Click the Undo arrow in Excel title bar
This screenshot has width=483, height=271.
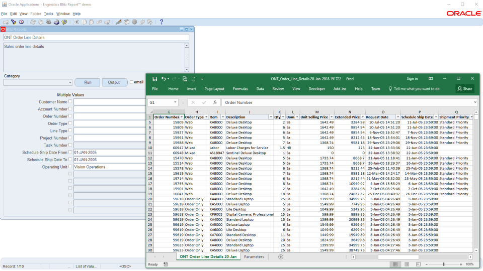[x=164, y=79]
